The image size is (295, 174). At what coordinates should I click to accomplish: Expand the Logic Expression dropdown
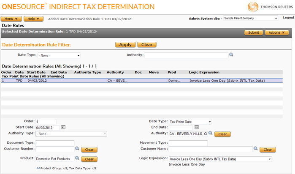(x=219, y=159)
